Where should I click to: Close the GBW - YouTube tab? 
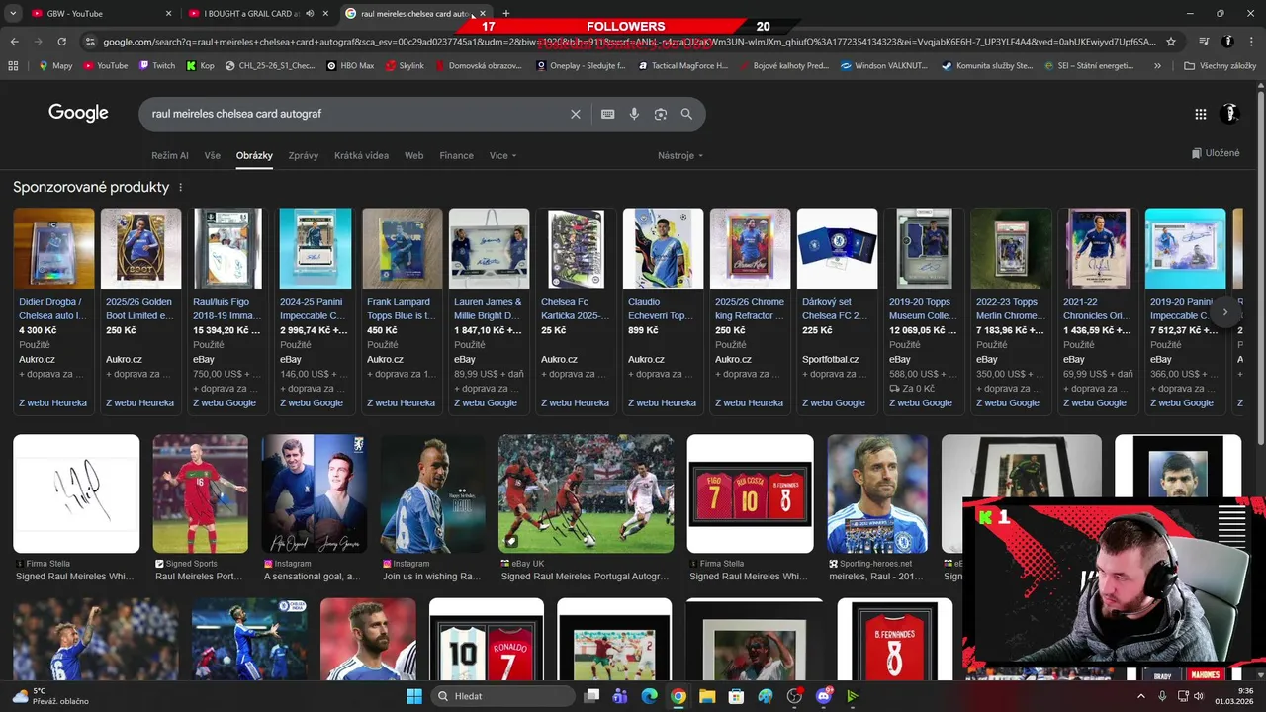pos(168,13)
